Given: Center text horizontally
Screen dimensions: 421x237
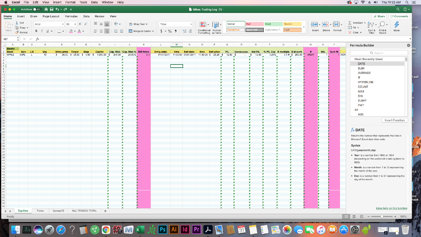Looking at the screenshot, I should pyautogui.click(x=101, y=31).
